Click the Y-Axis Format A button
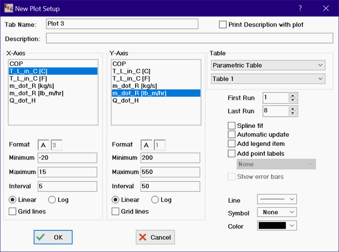Screen dimensions: 339x252 click(x=146, y=145)
